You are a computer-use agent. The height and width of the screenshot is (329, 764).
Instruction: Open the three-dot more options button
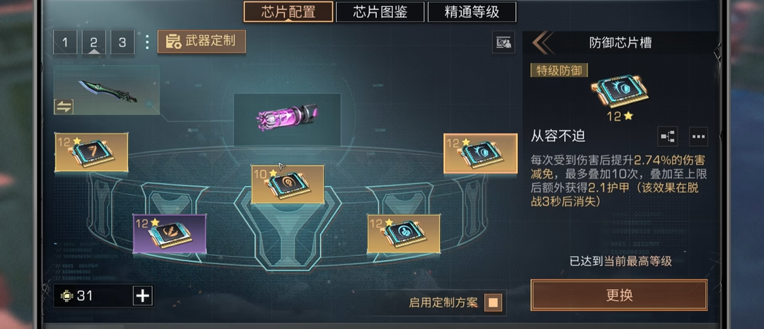[x=699, y=137]
